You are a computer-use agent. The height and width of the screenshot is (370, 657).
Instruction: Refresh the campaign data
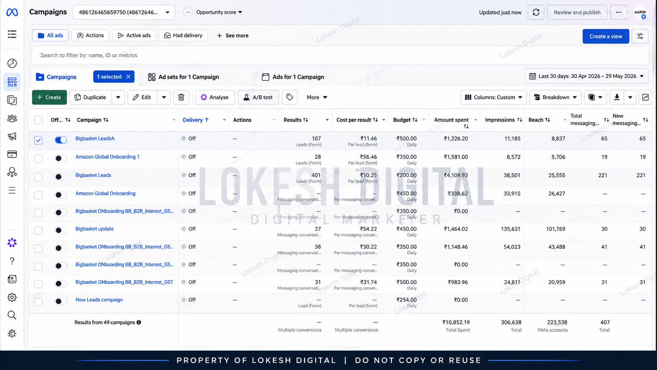point(536,13)
